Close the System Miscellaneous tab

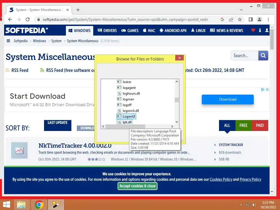click(68, 10)
